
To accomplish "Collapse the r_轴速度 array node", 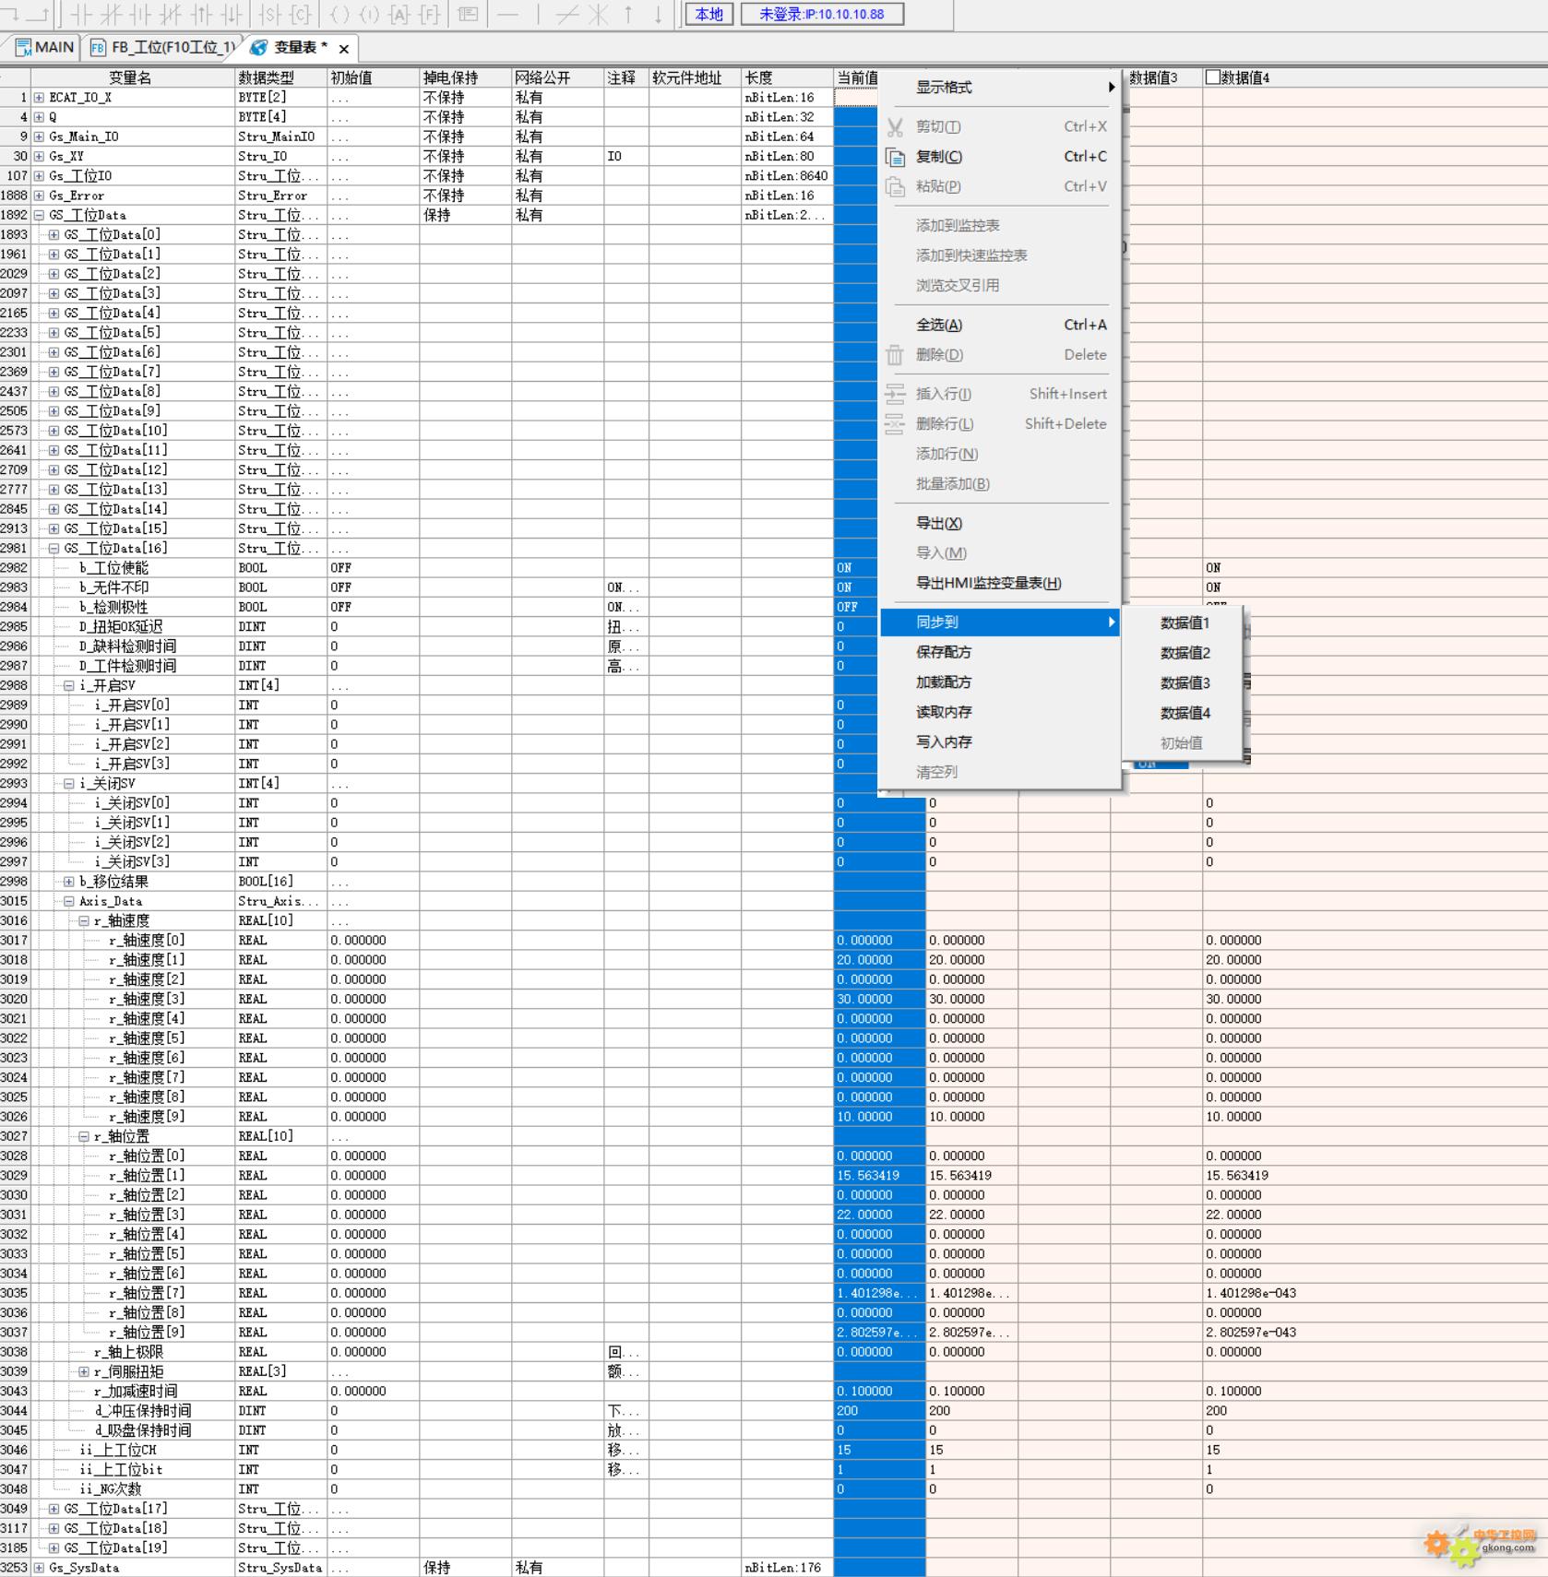I will (83, 920).
